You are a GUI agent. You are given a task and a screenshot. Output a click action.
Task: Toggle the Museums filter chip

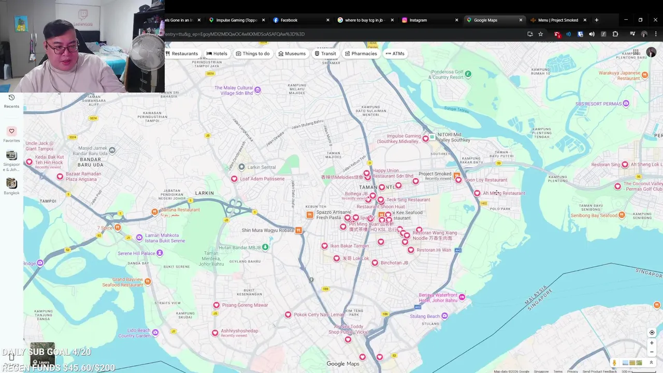pos(292,53)
